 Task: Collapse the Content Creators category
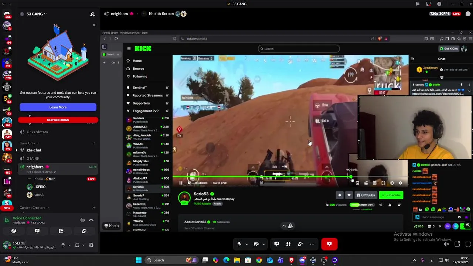pos(34,208)
